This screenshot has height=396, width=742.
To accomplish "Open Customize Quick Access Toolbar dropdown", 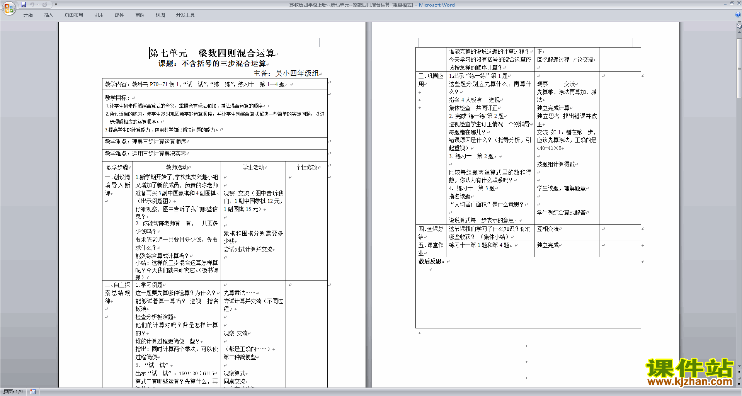I will click(x=56, y=5).
